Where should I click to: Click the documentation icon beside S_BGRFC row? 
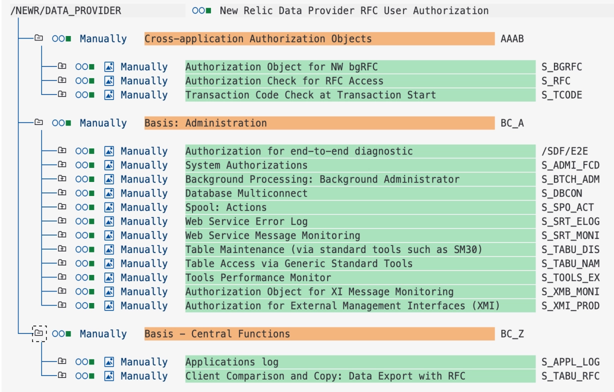109,67
